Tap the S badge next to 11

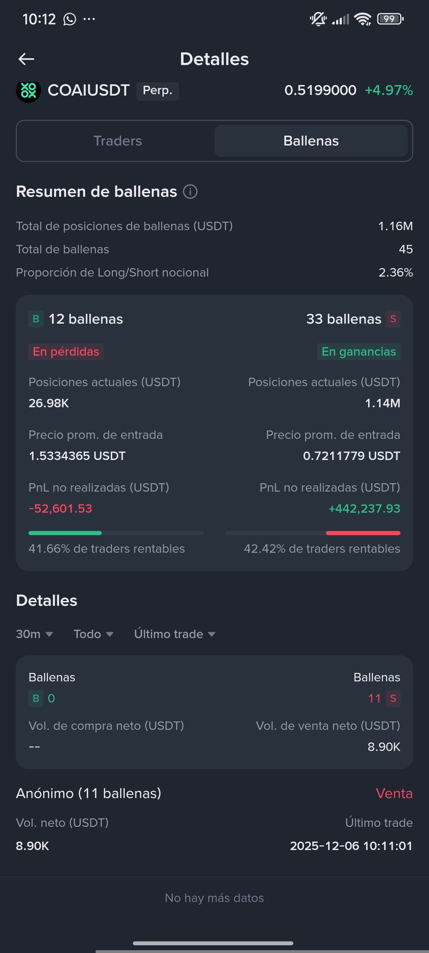click(393, 698)
